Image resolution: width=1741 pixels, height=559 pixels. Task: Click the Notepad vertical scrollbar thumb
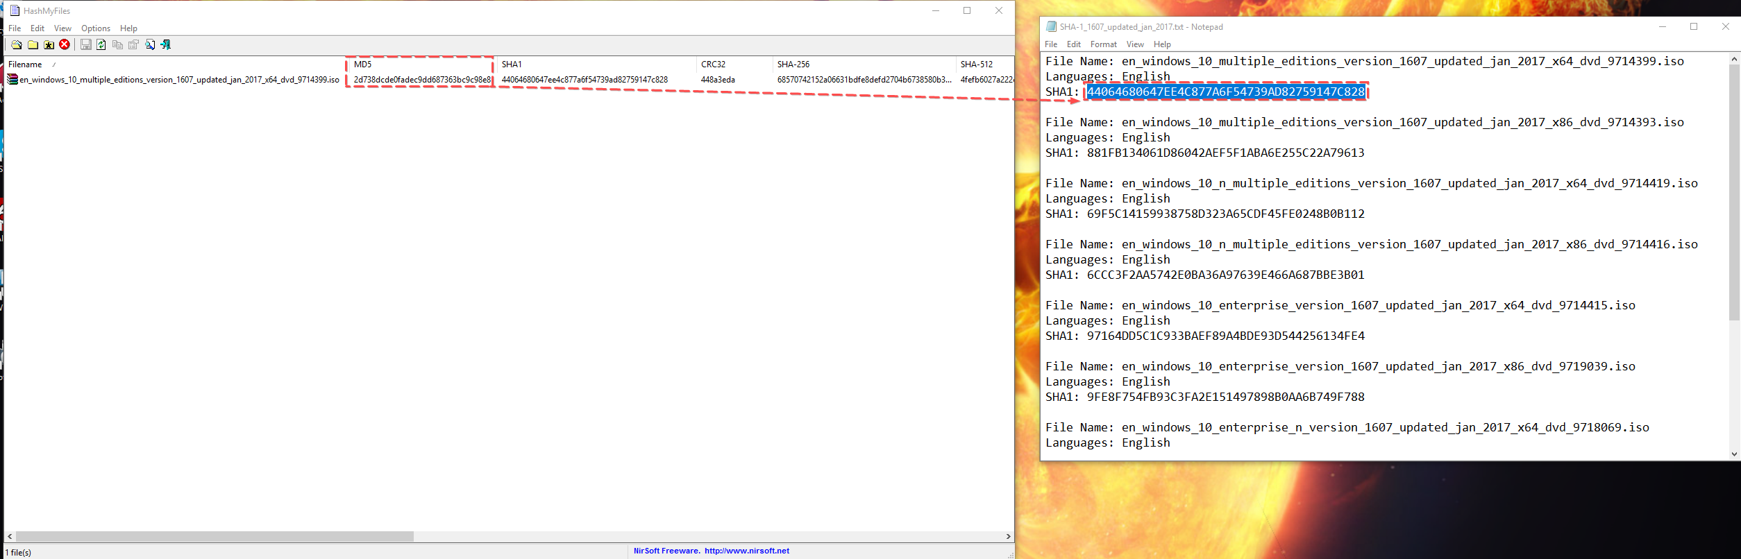(1734, 193)
